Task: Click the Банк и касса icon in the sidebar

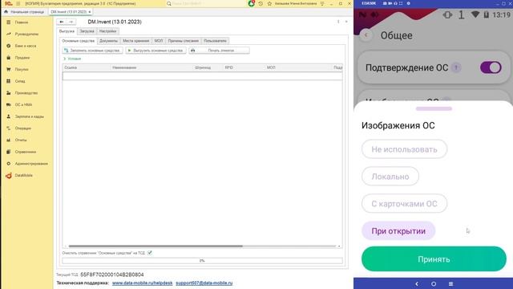Action: pos(9,46)
